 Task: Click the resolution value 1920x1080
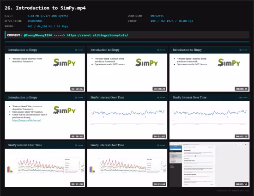tap(35, 21)
